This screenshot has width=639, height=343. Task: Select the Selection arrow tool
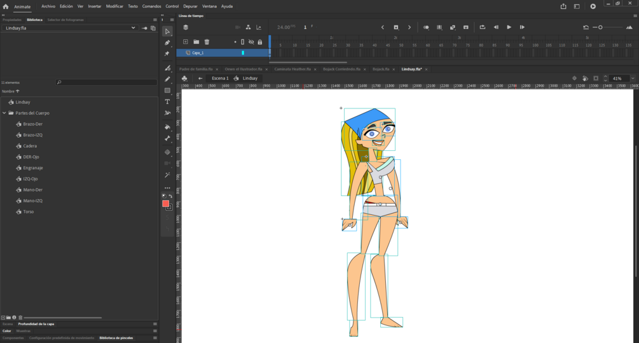167,31
